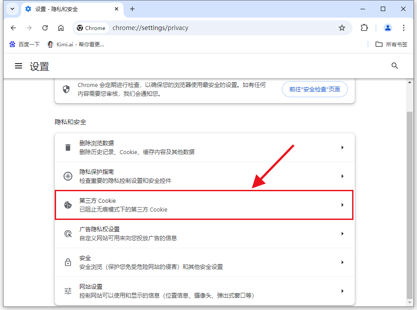Open a new tab with plus button
Screen dimensions: 417x310
coord(132,9)
